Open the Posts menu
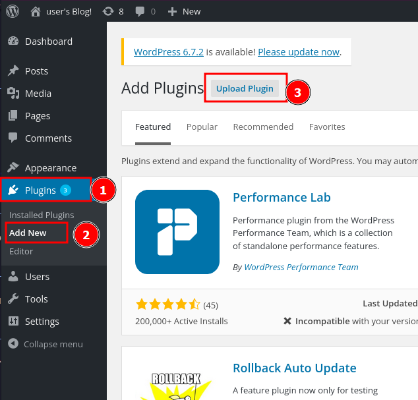Screen dimensions: 418x400 36,71
